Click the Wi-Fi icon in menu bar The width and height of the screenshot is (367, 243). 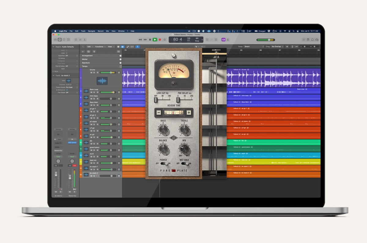pyautogui.click(x=285, y=31)
